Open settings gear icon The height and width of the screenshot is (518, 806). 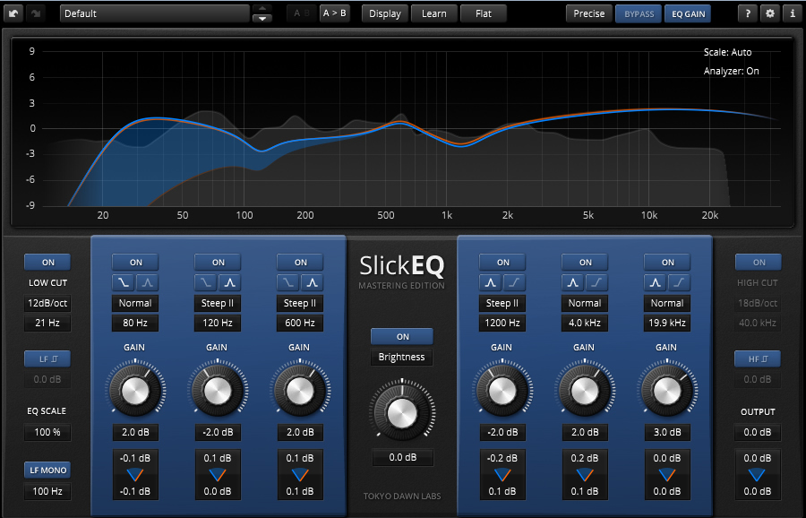point(770,13)
